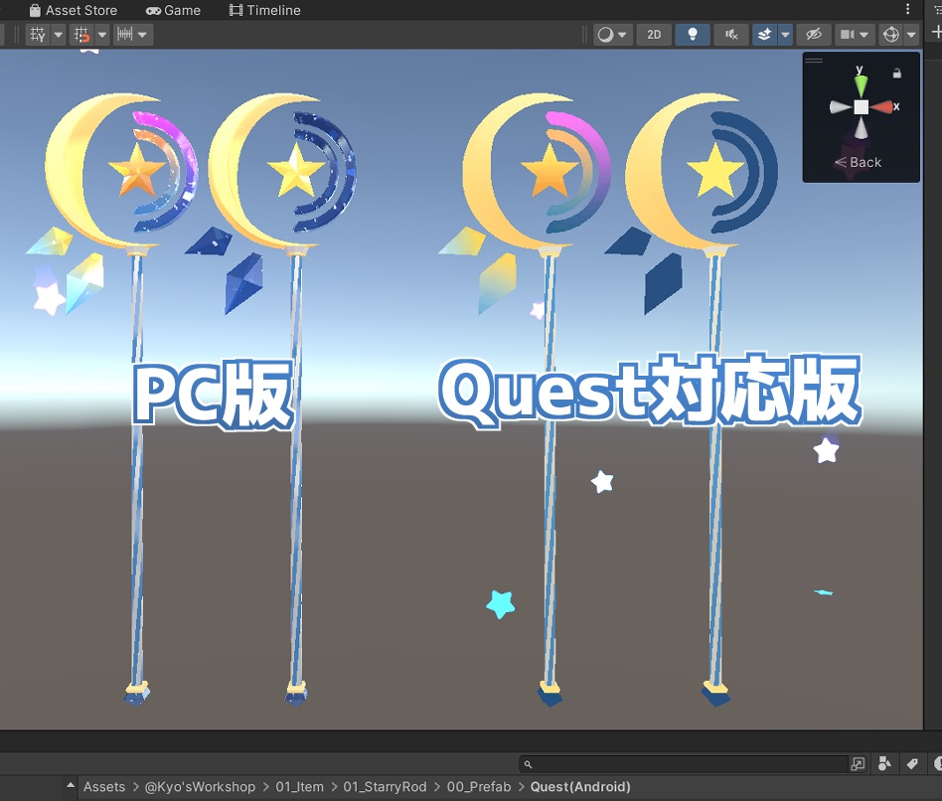
Task: Click the Back button on the scene gizmo
Action: point(861,162)
